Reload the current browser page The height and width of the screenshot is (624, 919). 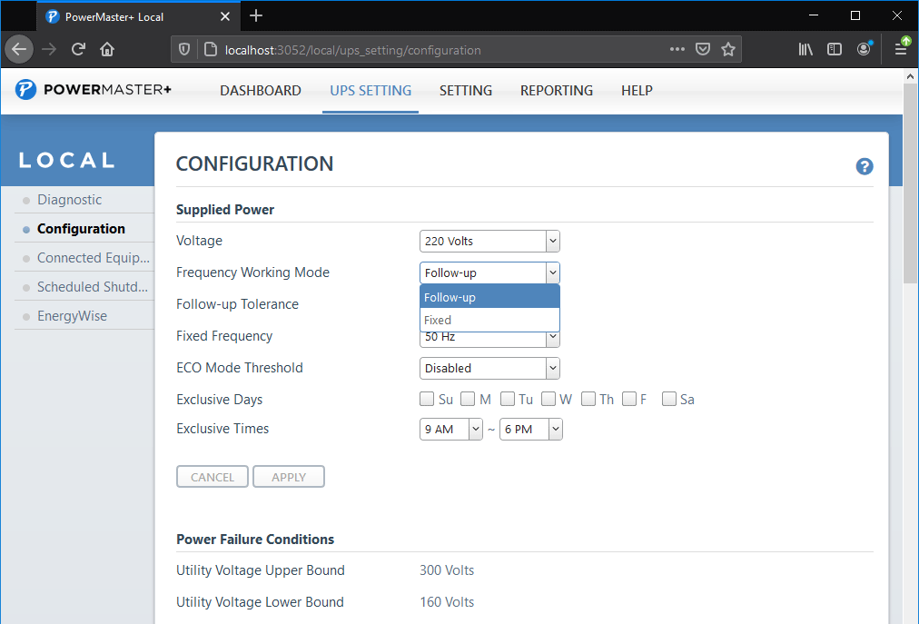tap(79, 49)
